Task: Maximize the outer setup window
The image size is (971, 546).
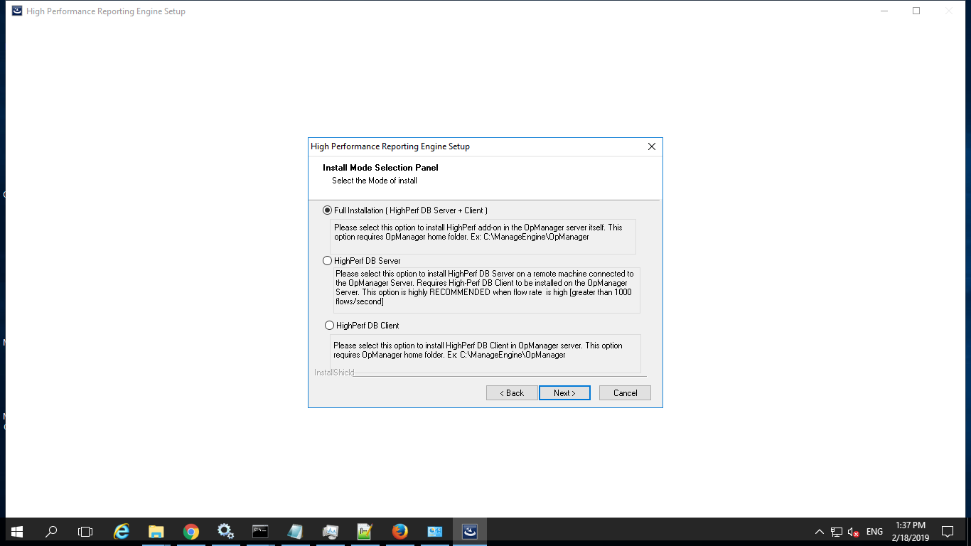Action: (916, 11)
